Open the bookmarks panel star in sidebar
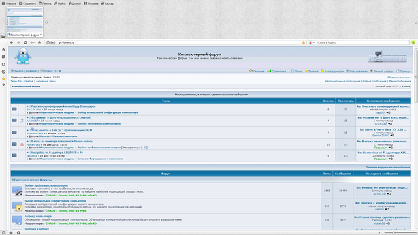 3,50
